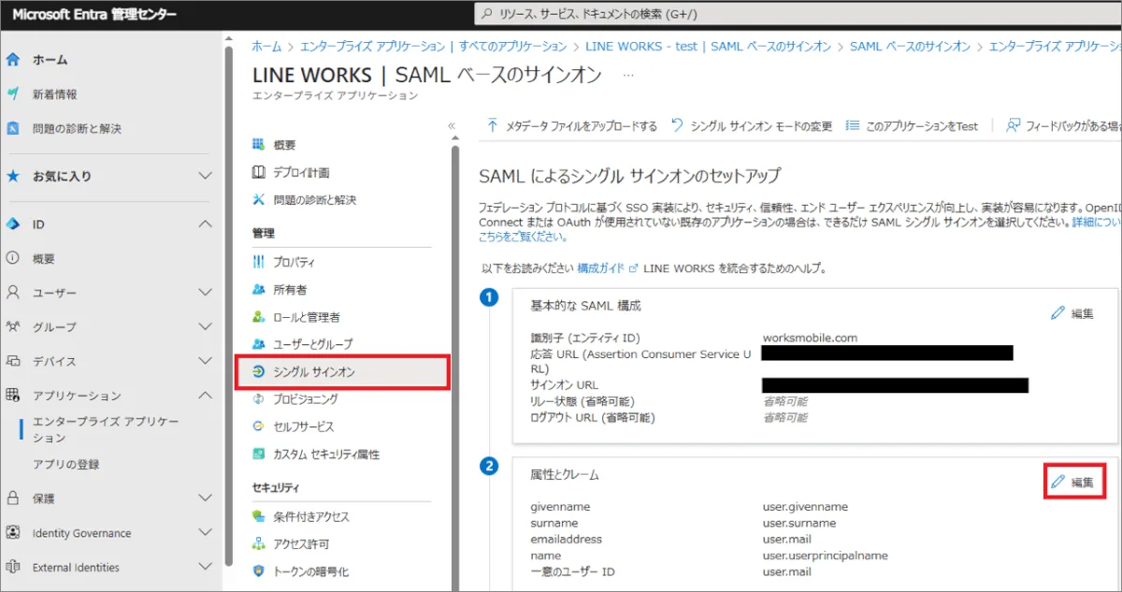Viewport: 1122px width, 592px height.
Task: Expand the デバイス section chevron
Action: pos(206,361)
